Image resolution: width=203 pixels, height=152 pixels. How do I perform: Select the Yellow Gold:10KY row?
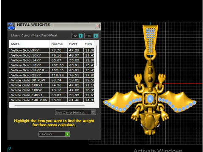52,55
